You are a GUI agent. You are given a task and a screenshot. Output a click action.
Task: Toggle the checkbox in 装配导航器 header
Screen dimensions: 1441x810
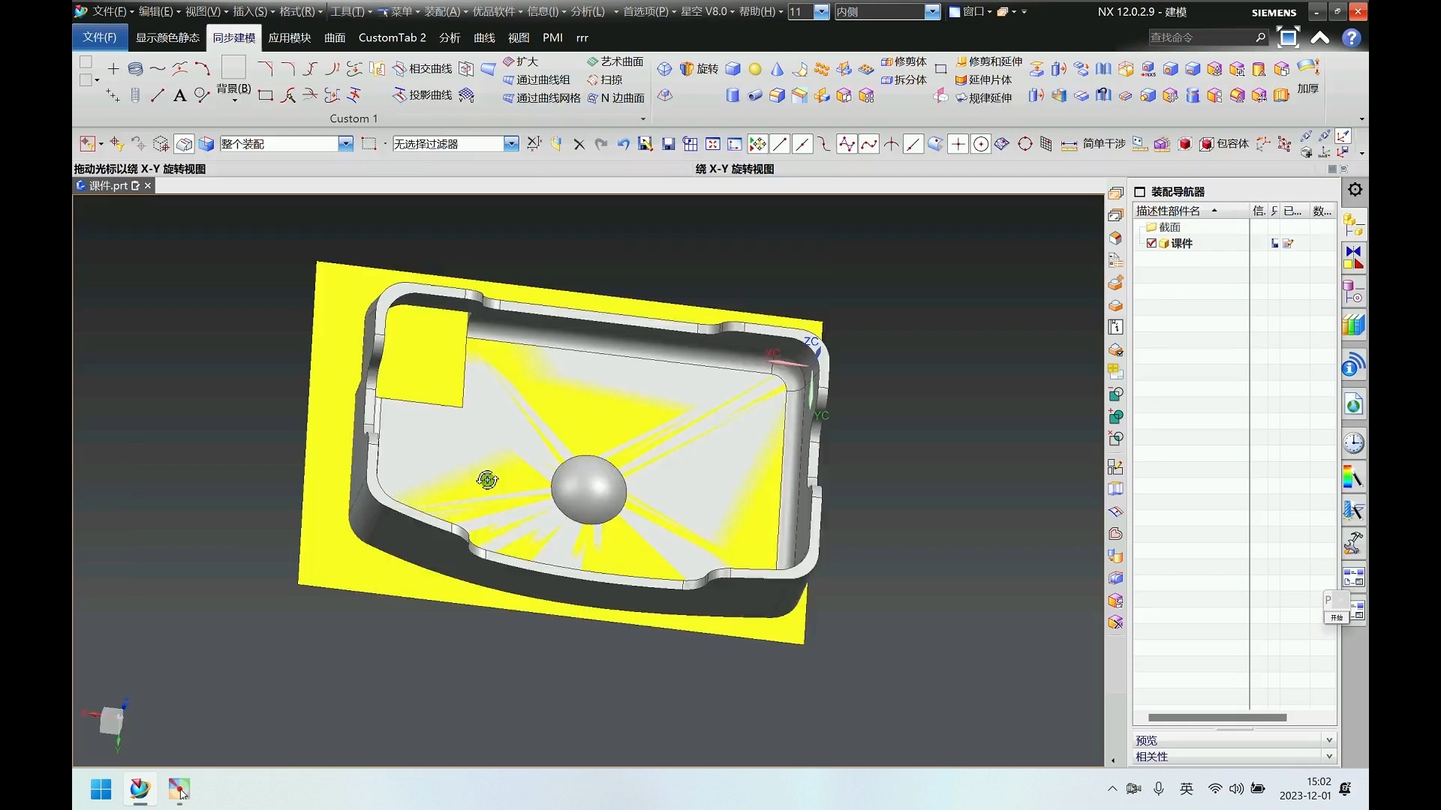click(1139, 192)
